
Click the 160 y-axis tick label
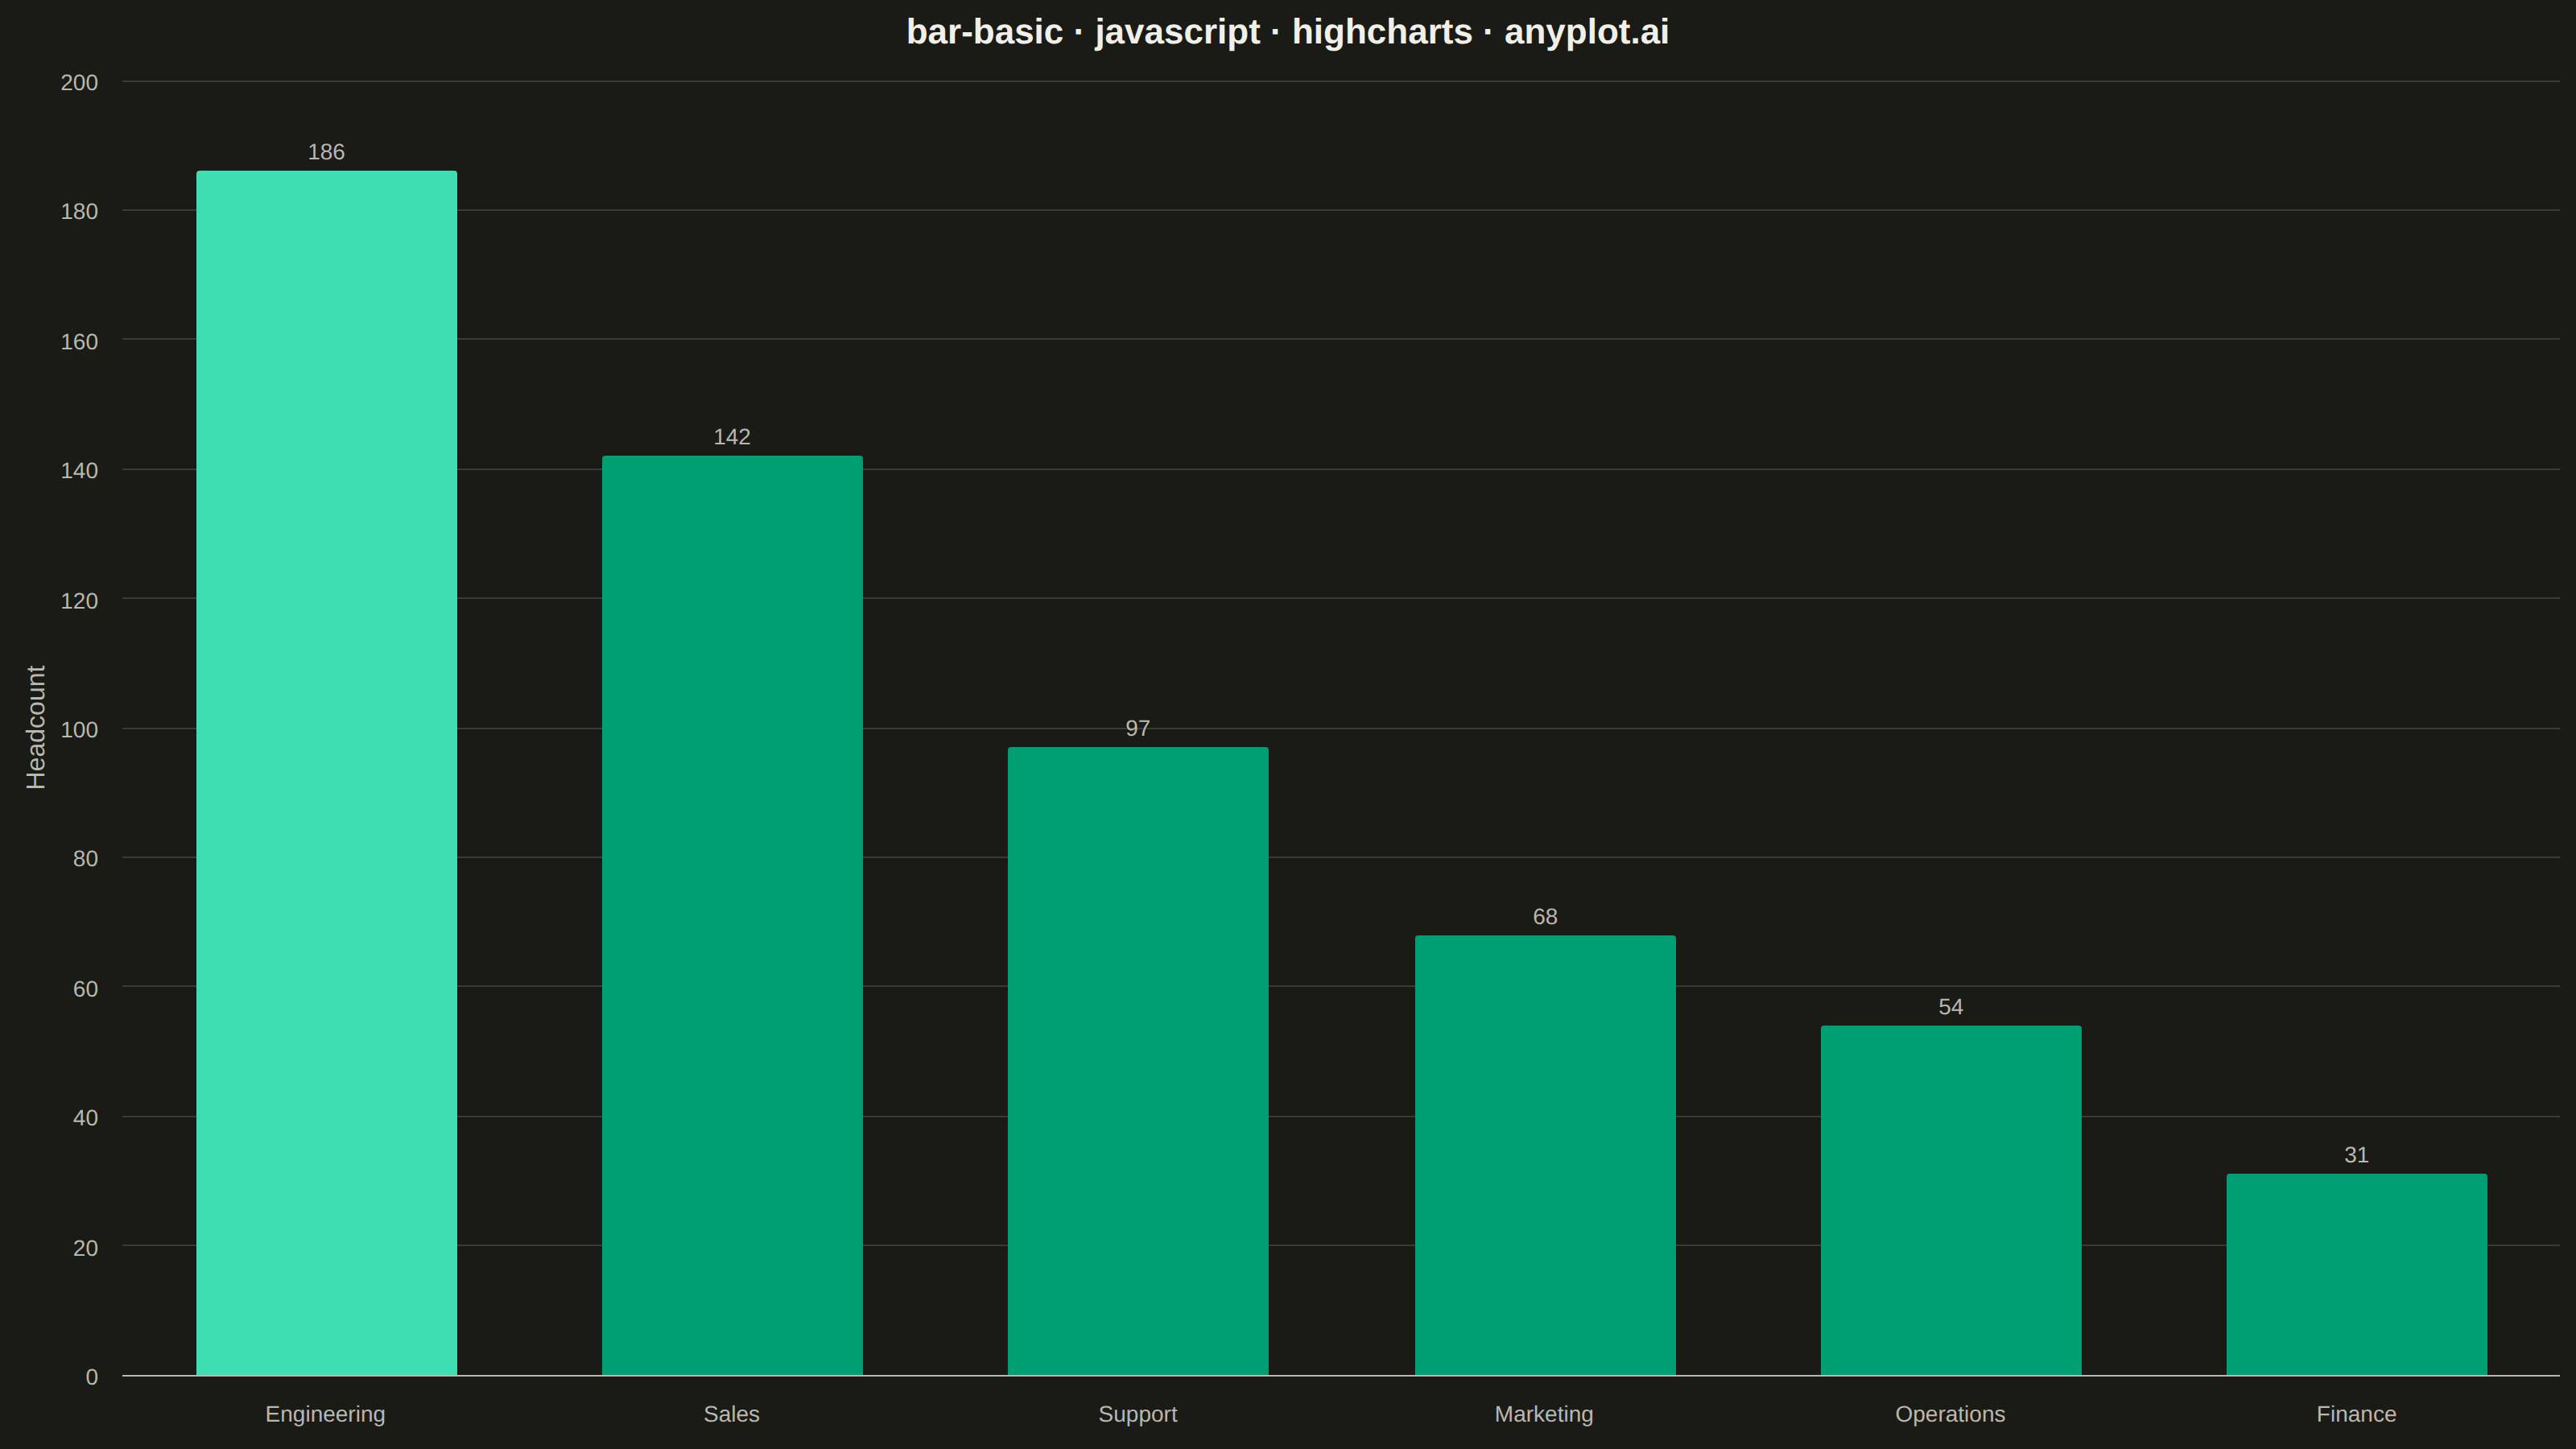tap(79, 341)
